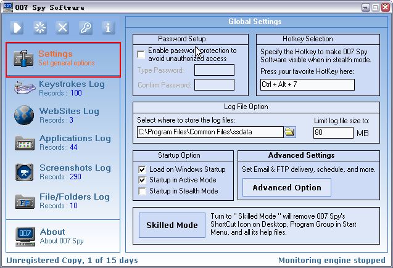Click the info "i" toolbar icon

click(108, 28)
